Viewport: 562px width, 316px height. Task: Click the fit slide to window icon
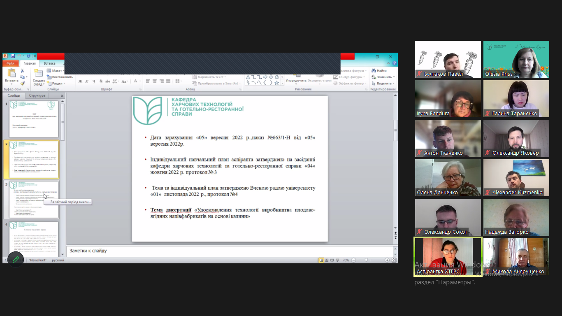pos(394,260)
